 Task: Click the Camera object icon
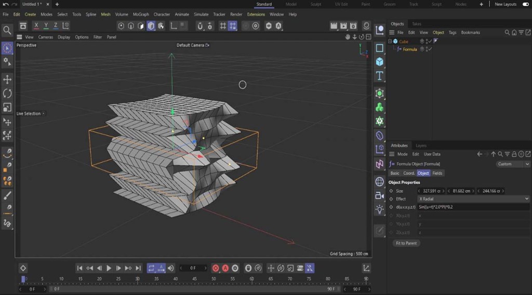point(380,195)
